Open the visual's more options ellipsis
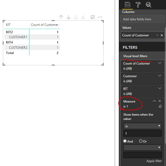Screen dimensions: 166x166 [x=100, y=17]
